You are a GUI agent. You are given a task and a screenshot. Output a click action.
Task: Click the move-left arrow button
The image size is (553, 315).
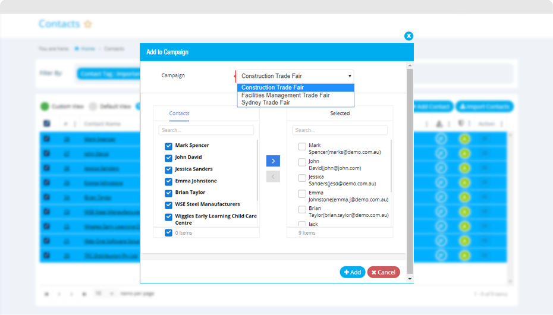click(x=273, y=177)
